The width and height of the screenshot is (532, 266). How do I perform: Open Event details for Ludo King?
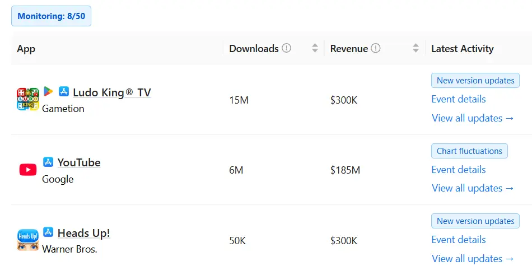(459, 99)
